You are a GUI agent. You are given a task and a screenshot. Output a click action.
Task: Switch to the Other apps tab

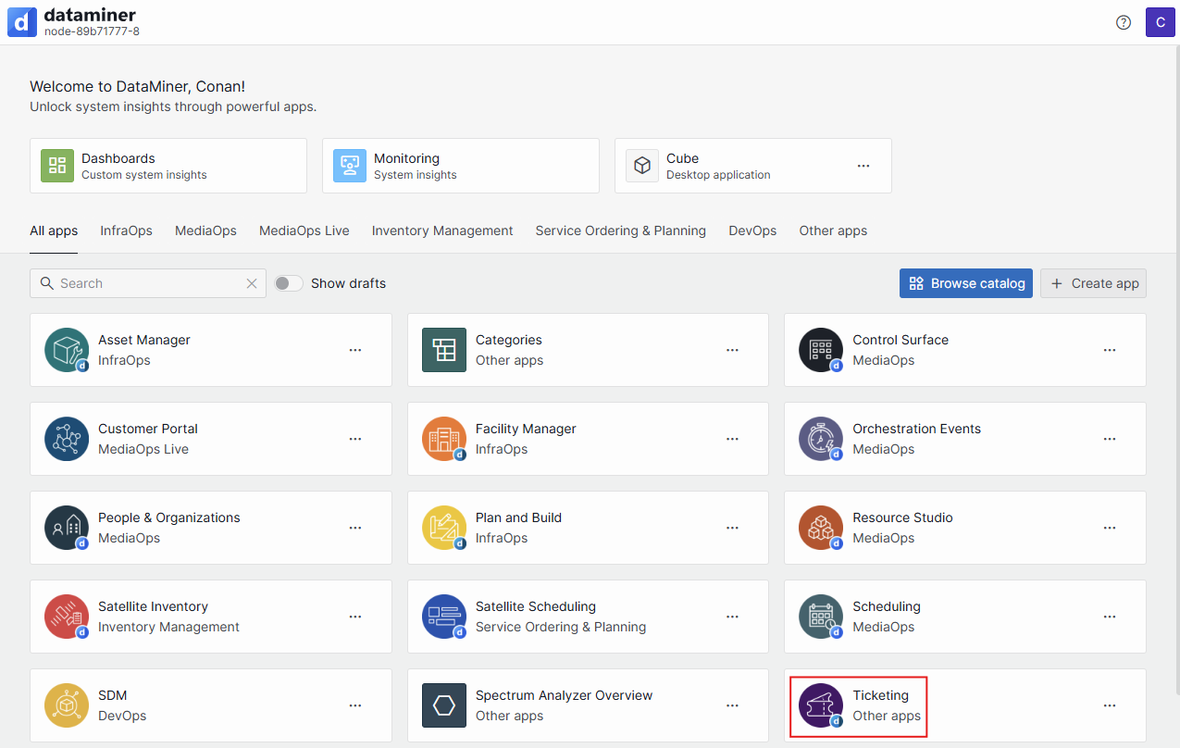click(833, 231)
